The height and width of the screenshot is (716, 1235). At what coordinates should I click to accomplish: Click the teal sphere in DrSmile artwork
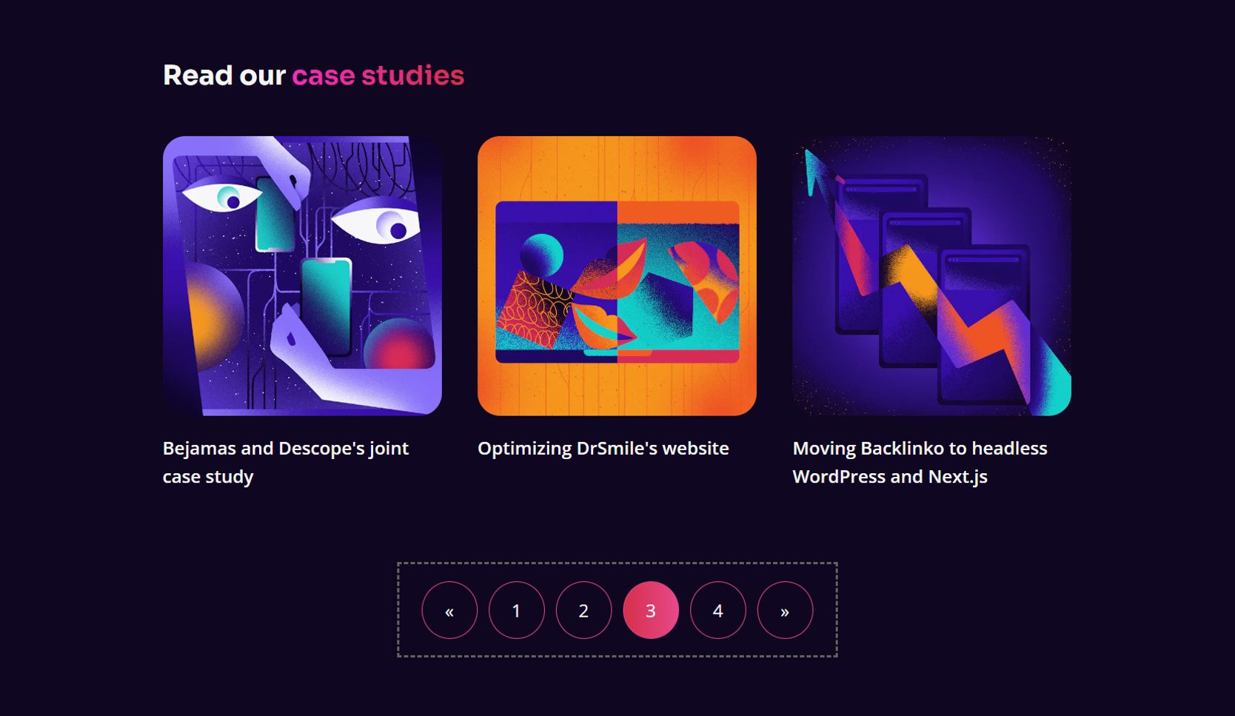(541, 255)
